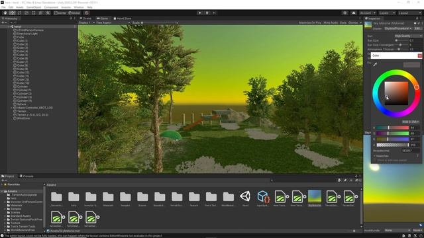Close the Color picker popup
Image resolution: width=424 pixels, height=238 pixels.
pos(419,56)
